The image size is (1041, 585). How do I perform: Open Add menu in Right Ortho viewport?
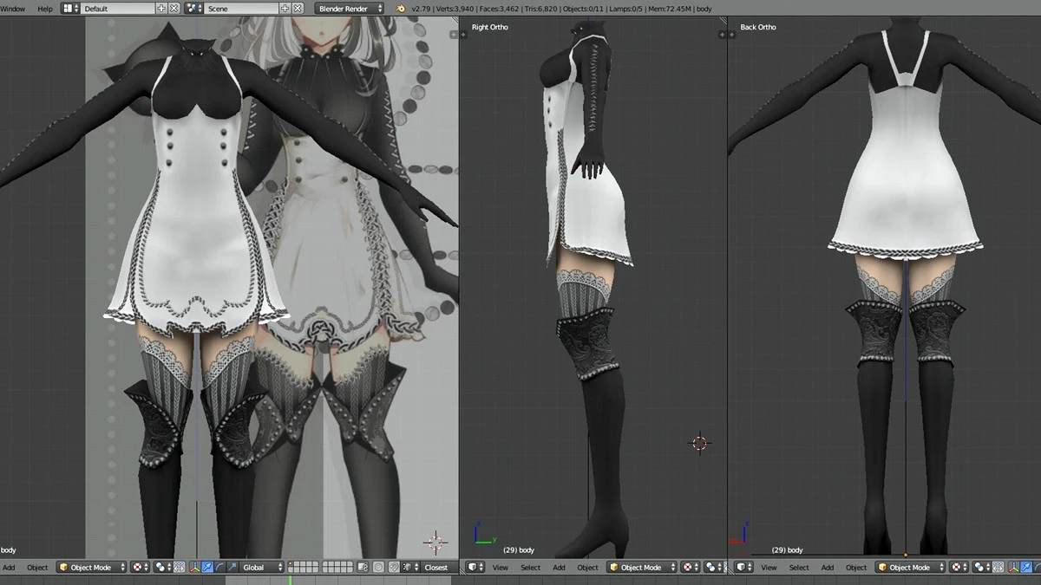point(559,568)
